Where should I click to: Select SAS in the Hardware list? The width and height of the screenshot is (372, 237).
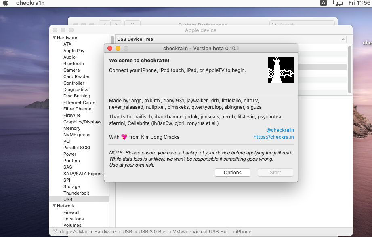(67, 167)
